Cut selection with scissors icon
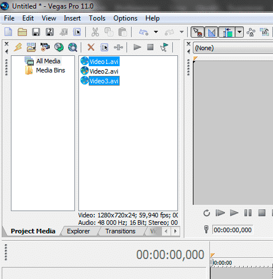The width and height of the screenshot is (273, 279). 95,32
